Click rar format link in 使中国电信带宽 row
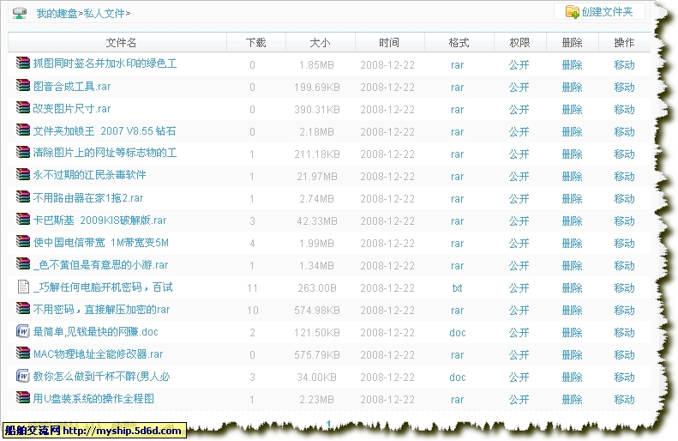Image resolution: width=678 pixels, height=441 pixels. 457,243
